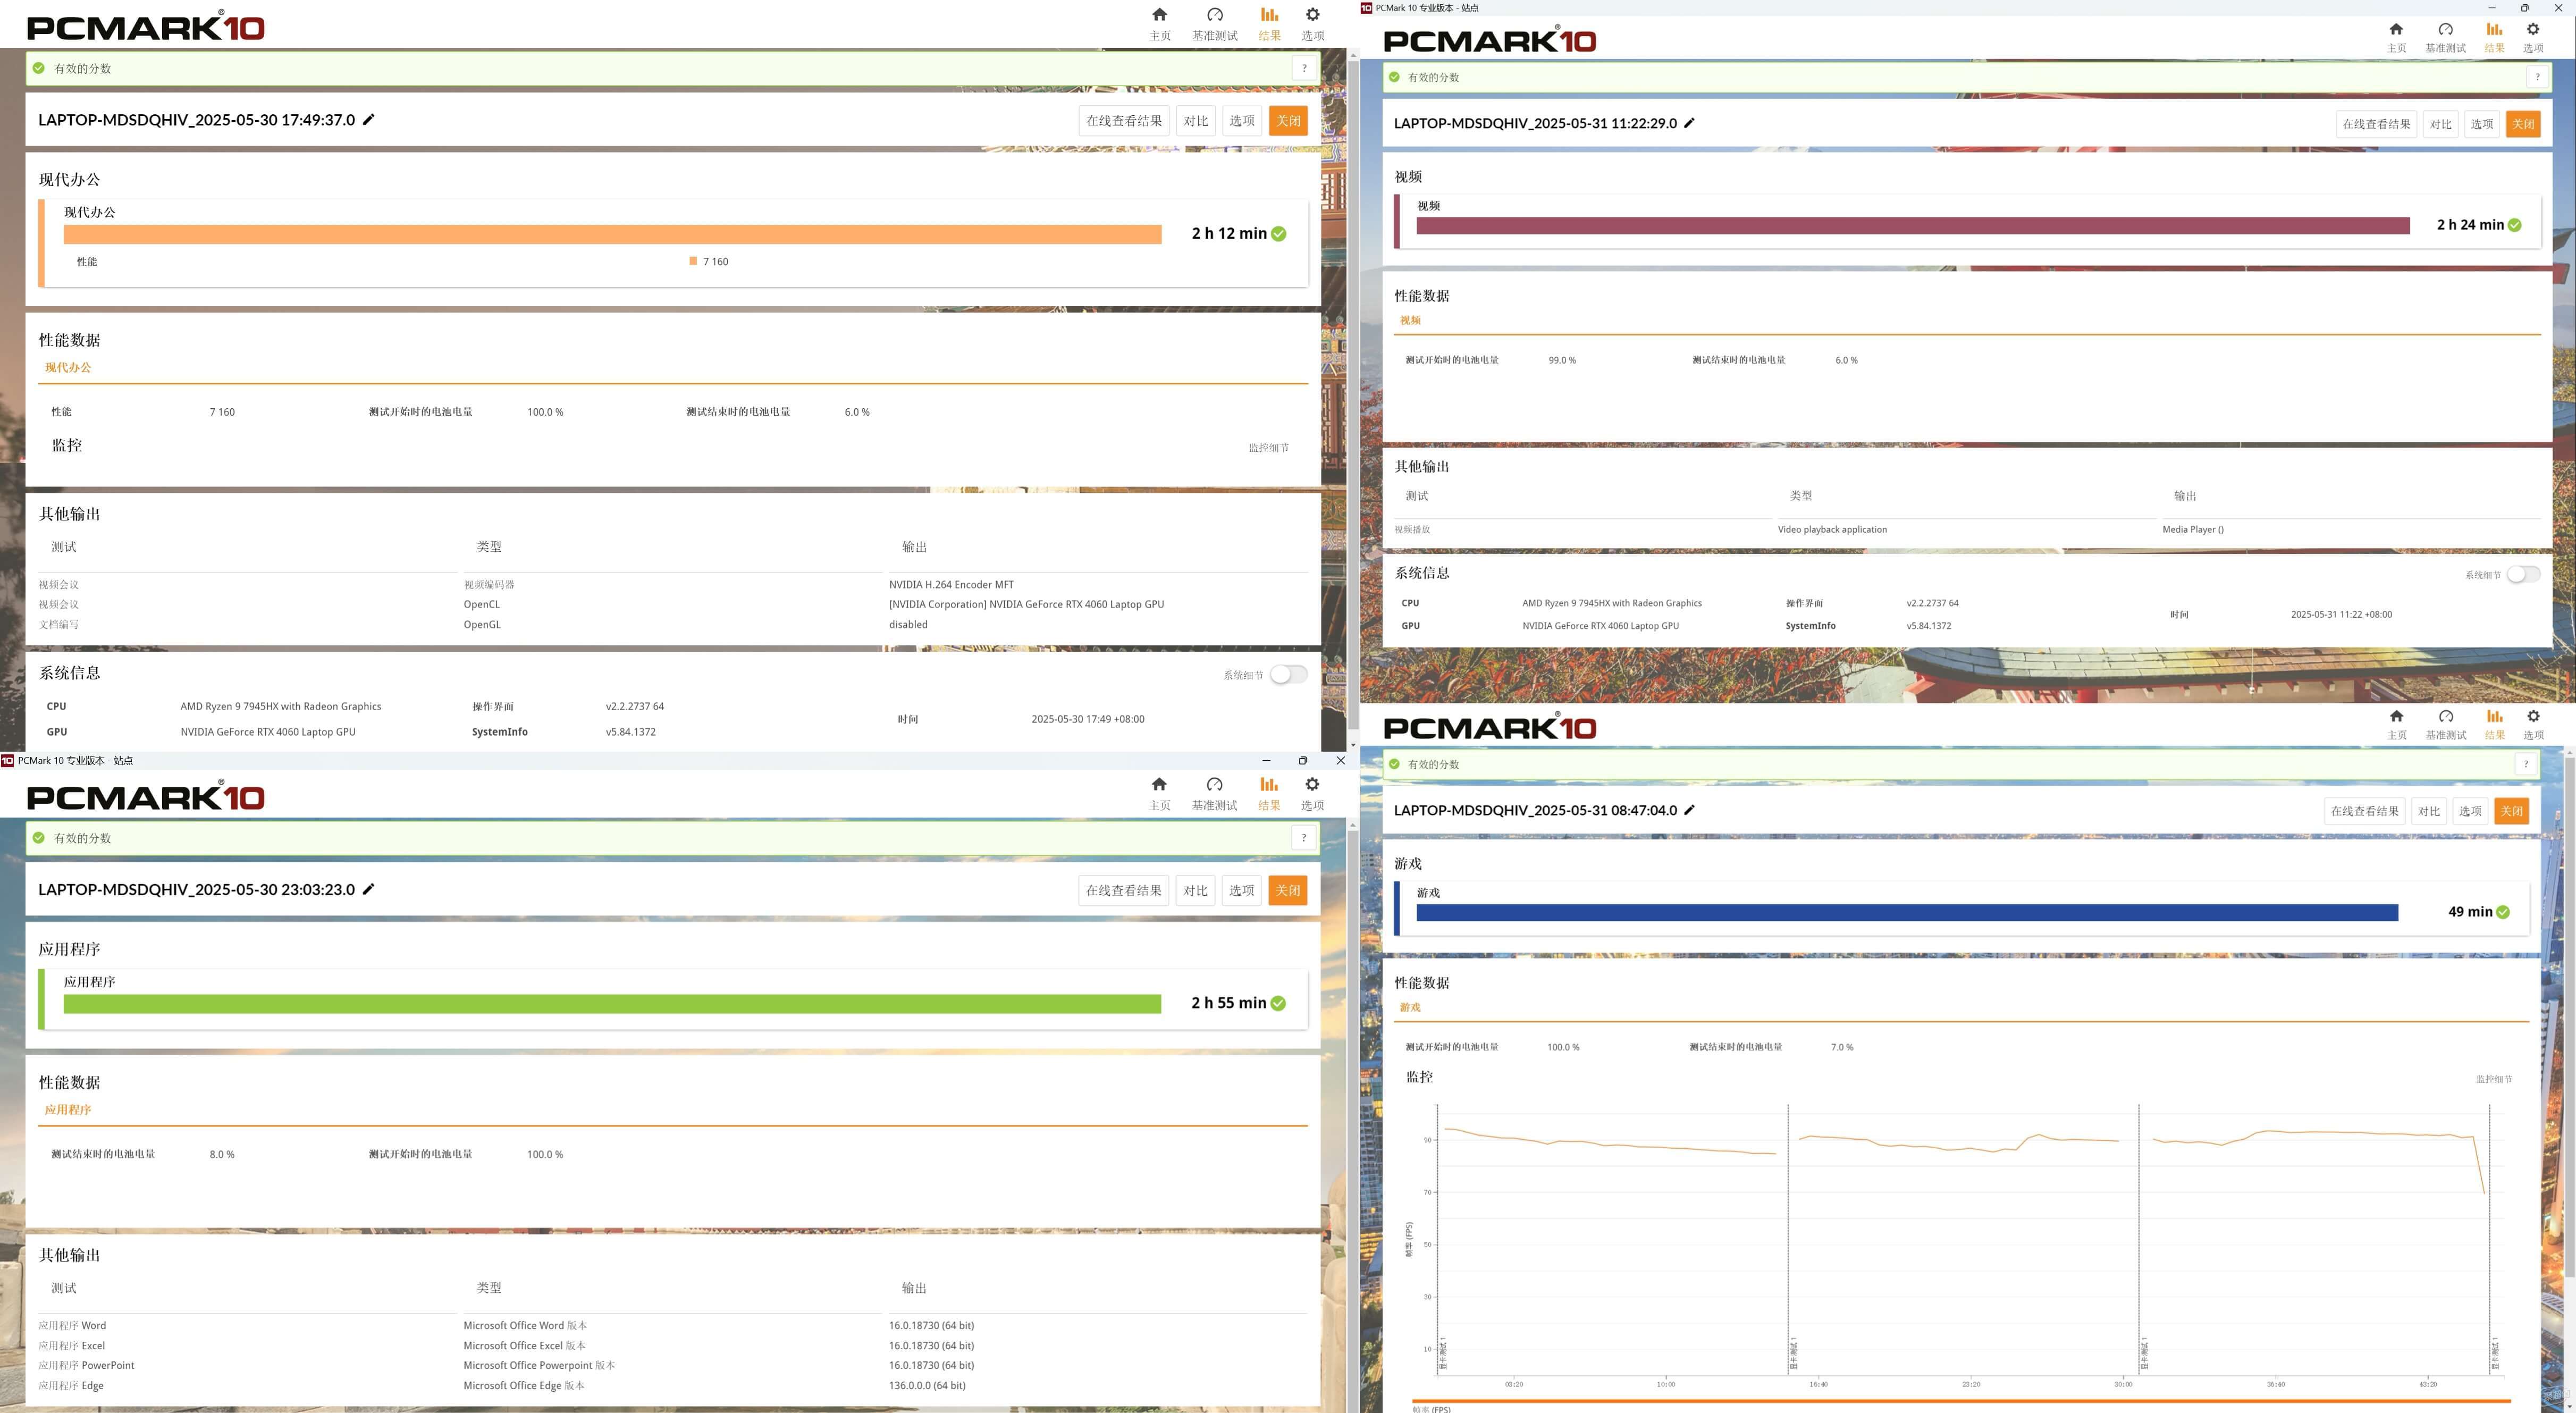This screenshot has height=1413, width=2576.
Task: Click the 2 h 24 min result
Action: click(2470, 225)
